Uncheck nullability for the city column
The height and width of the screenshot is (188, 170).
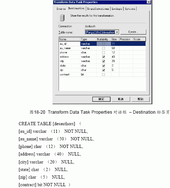(x=104, y=61)
